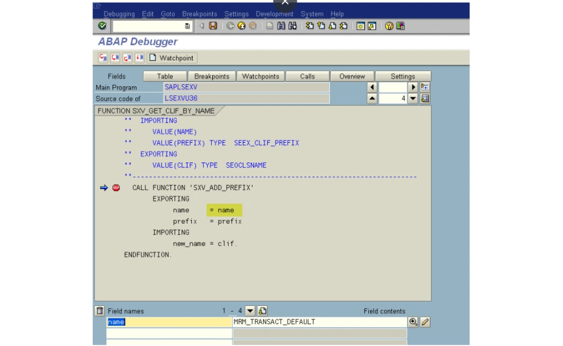The width and height of the screenshot is (563, 346).
Task: Open the Help menu
Action: pyautogui.click(x=337, y=14)
